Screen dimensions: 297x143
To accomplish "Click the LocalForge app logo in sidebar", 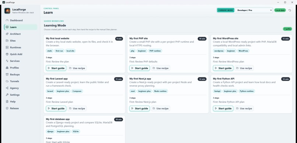I will coord(7,11).
